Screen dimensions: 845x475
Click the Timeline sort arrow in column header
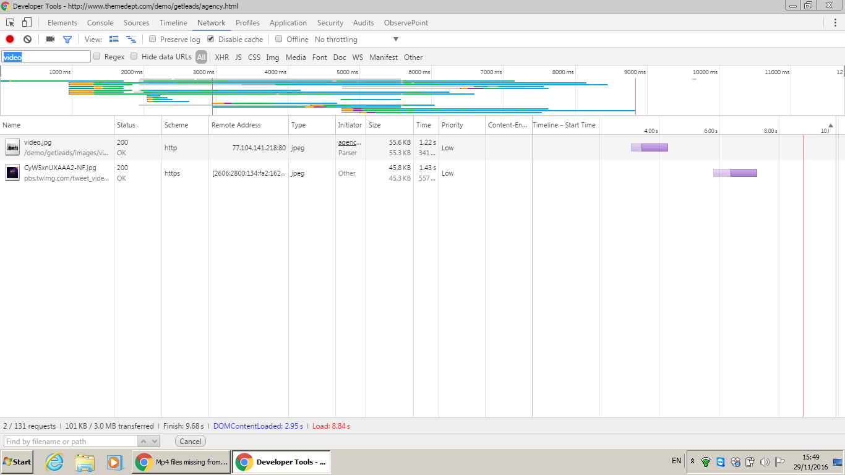831,125
